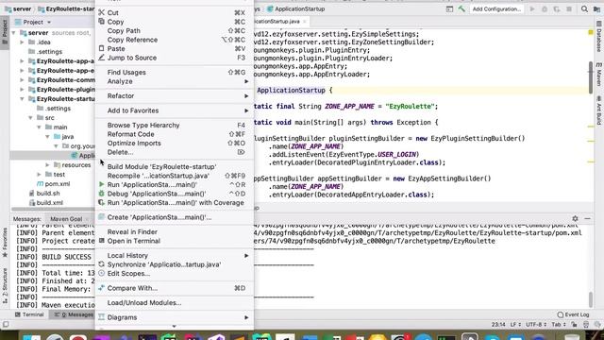Click the Cut scissors icon in context menu
The height and width of the screenshot is (340, 604).
tap(101, 12)
